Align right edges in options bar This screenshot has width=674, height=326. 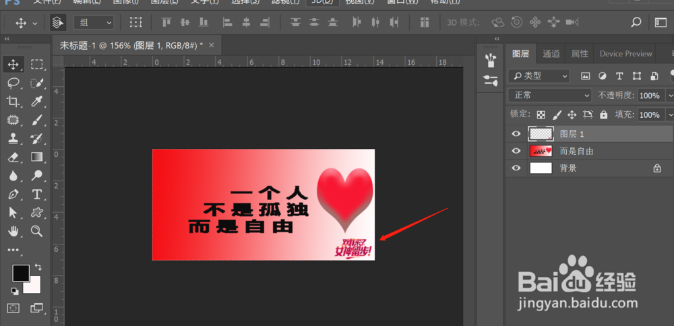click(x=265, y=22)
